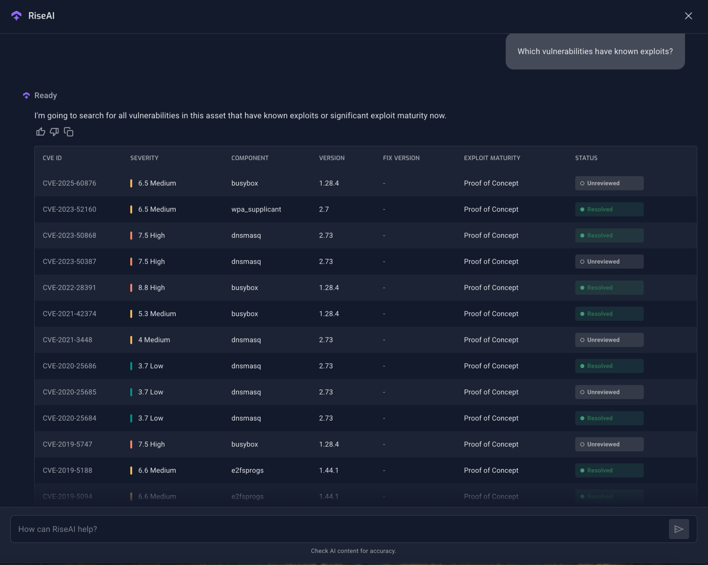Copy the response with the copy icon
This screenshot has width=708, height=565.
(68, 132)
